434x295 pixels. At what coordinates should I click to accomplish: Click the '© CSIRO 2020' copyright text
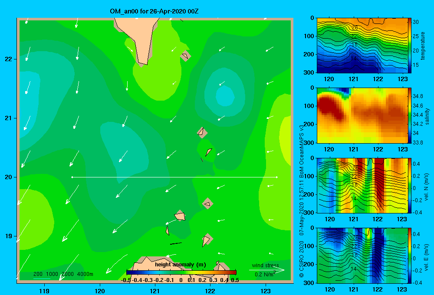pyautogui.click(x=302, y=259)
